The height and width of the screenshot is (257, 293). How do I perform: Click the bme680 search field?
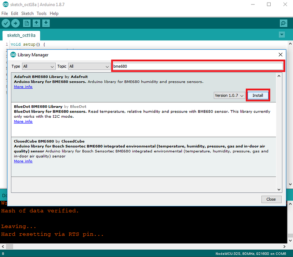198,66
